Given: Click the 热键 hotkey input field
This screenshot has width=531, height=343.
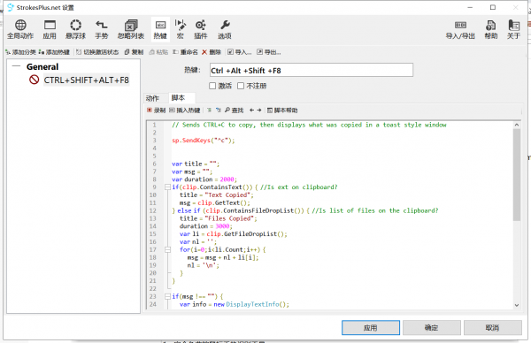Looking at the screenshot, I should click(x=312, y=71).
